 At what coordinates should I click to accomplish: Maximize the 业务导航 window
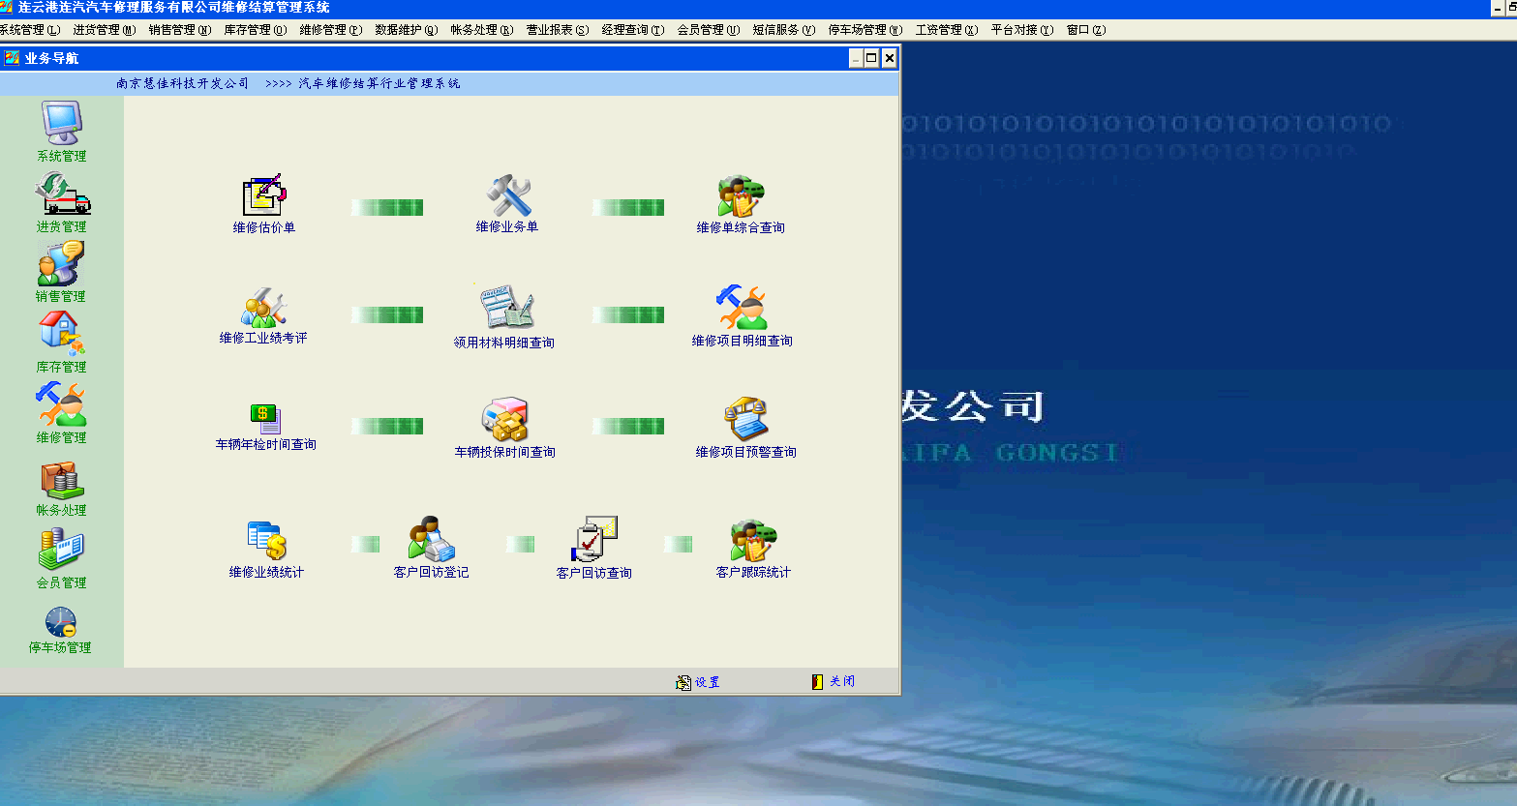click(871, 58)
